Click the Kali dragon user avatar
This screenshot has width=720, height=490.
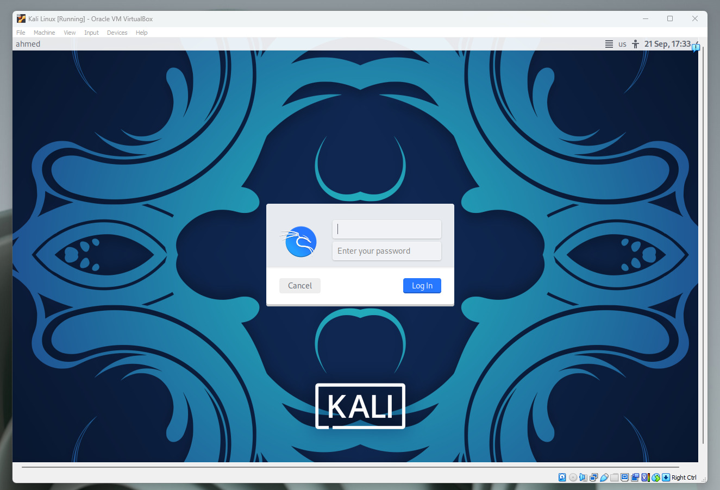pyautogui.click(x=299, y=242)
